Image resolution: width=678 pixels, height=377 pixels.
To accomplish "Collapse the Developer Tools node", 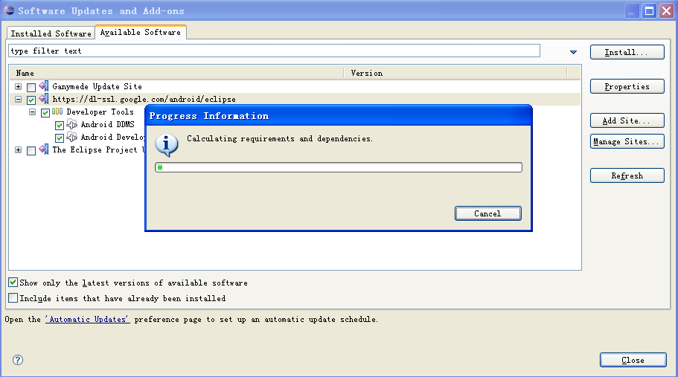I will 33,112.
